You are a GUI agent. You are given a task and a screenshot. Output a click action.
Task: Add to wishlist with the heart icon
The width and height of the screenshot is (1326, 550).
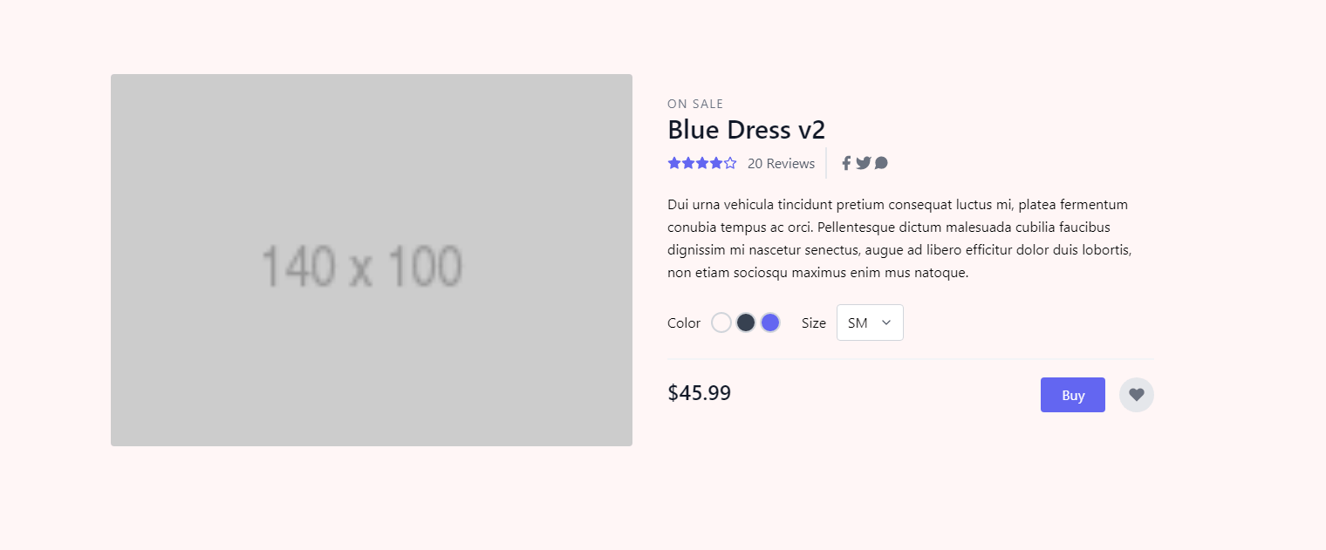tap(1137, 395)
